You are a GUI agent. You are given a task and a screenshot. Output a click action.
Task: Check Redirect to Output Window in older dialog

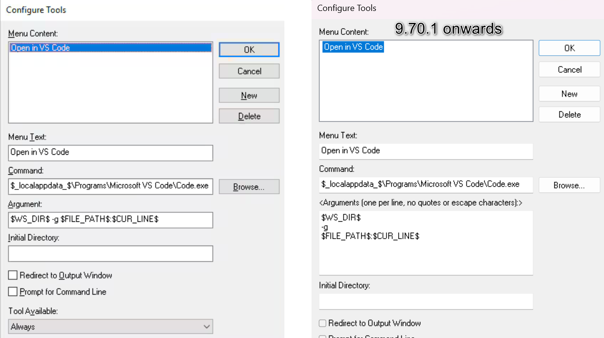(13, 275)
